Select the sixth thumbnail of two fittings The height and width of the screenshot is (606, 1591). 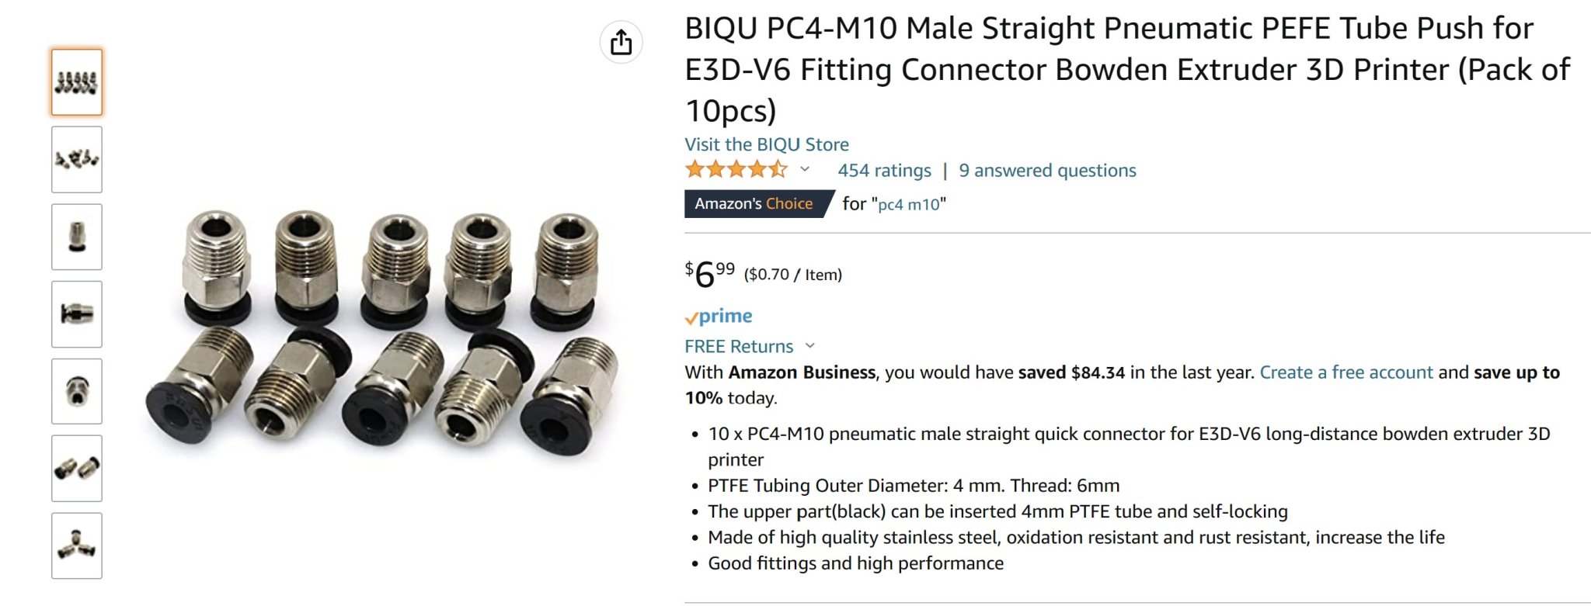click(x=77, y=468)
